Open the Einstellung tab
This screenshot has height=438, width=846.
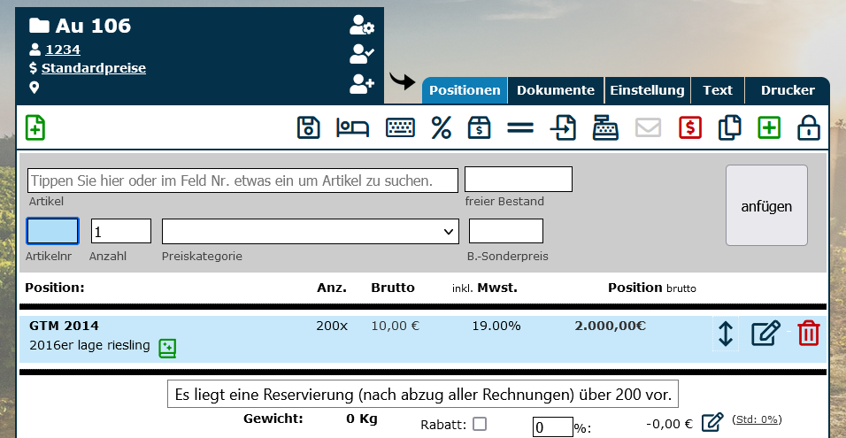click(x=647, y=90)
